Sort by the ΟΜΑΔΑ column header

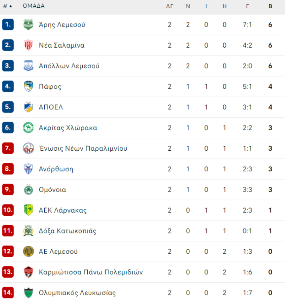(34, 6)
